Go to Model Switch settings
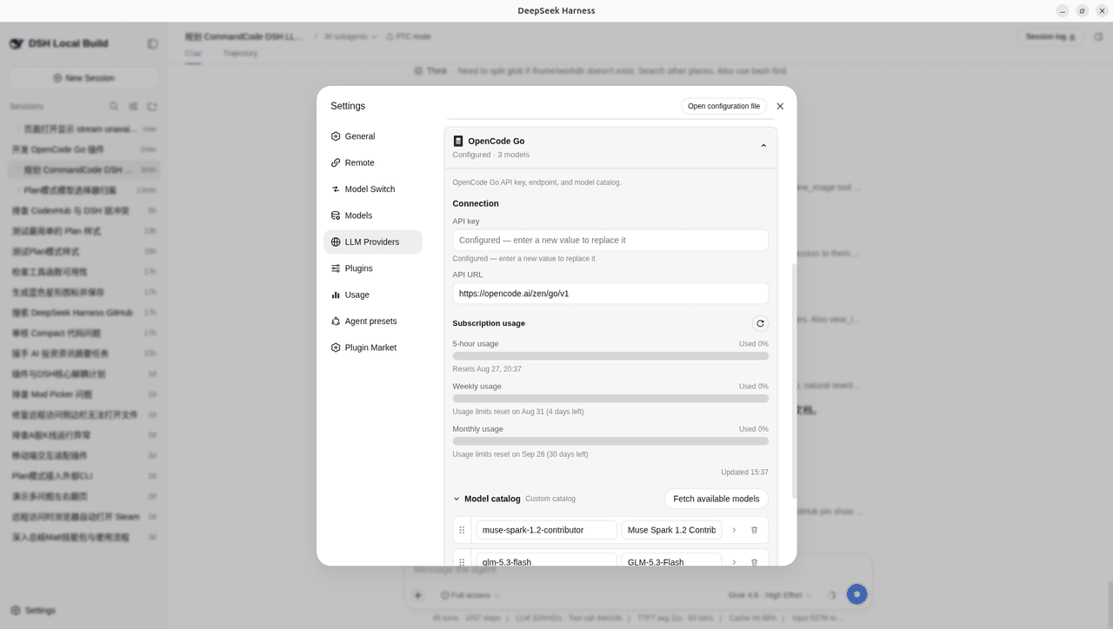 [373, 189]
